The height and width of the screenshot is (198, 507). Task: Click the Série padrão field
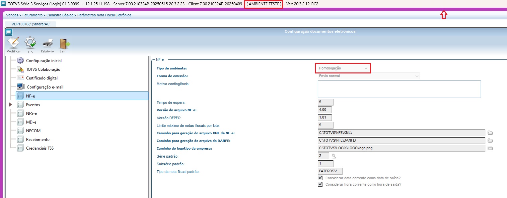pos(323,156)
